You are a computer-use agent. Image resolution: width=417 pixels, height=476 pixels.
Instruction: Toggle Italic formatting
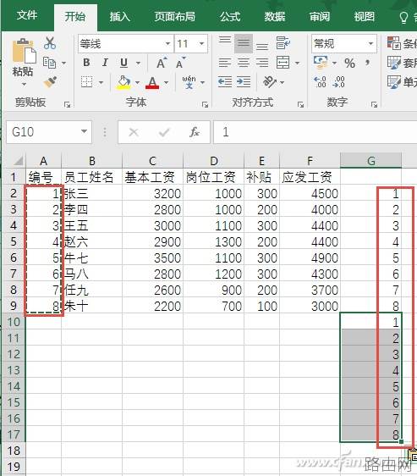105,63
